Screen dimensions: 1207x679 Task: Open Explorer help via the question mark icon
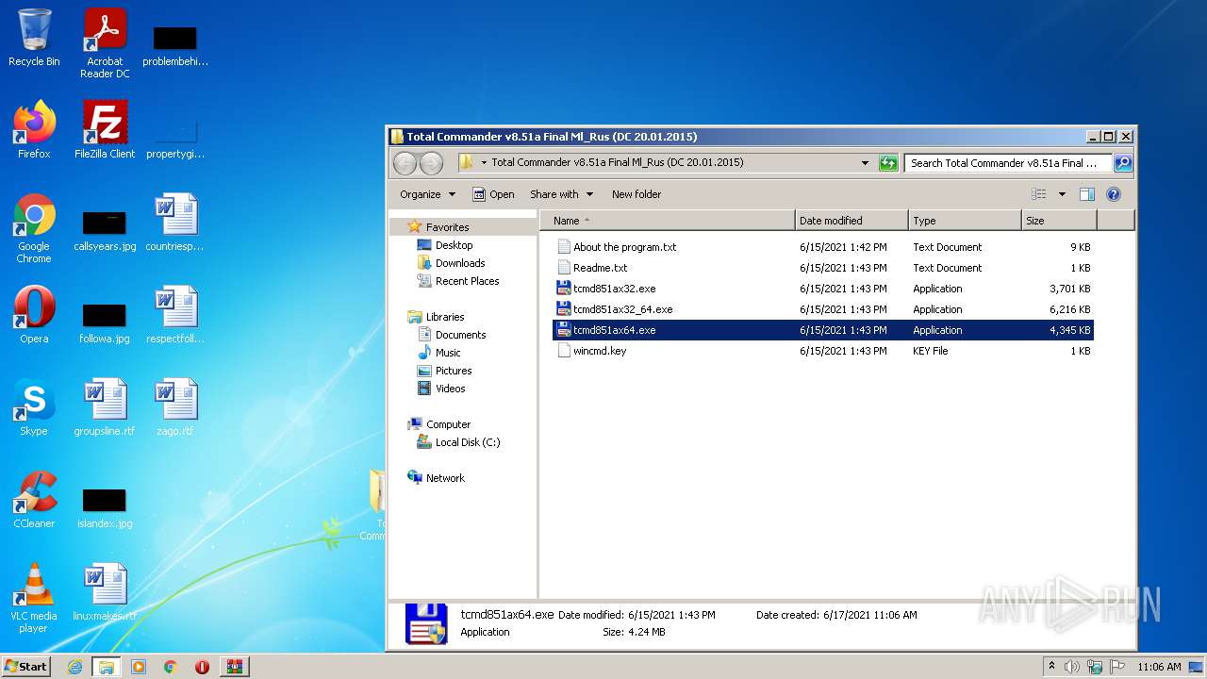pos(1113,194)
